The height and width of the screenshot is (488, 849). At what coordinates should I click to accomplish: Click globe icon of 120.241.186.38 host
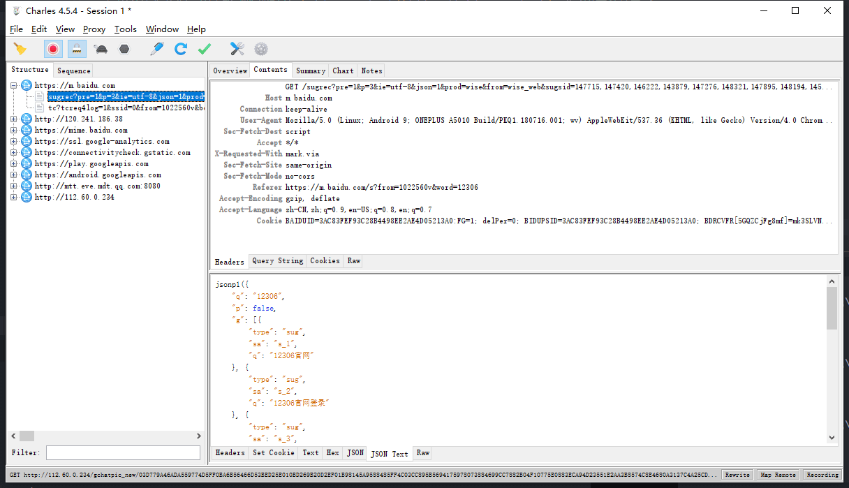[x=27, y=119]
